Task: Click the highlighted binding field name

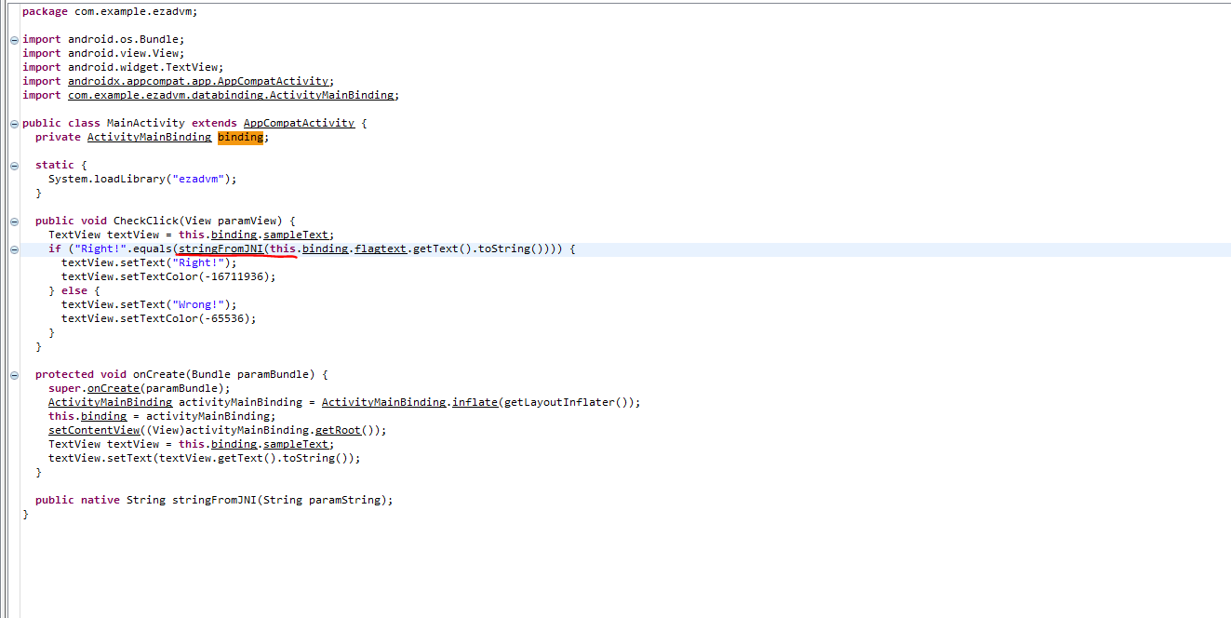Action: 240,137
